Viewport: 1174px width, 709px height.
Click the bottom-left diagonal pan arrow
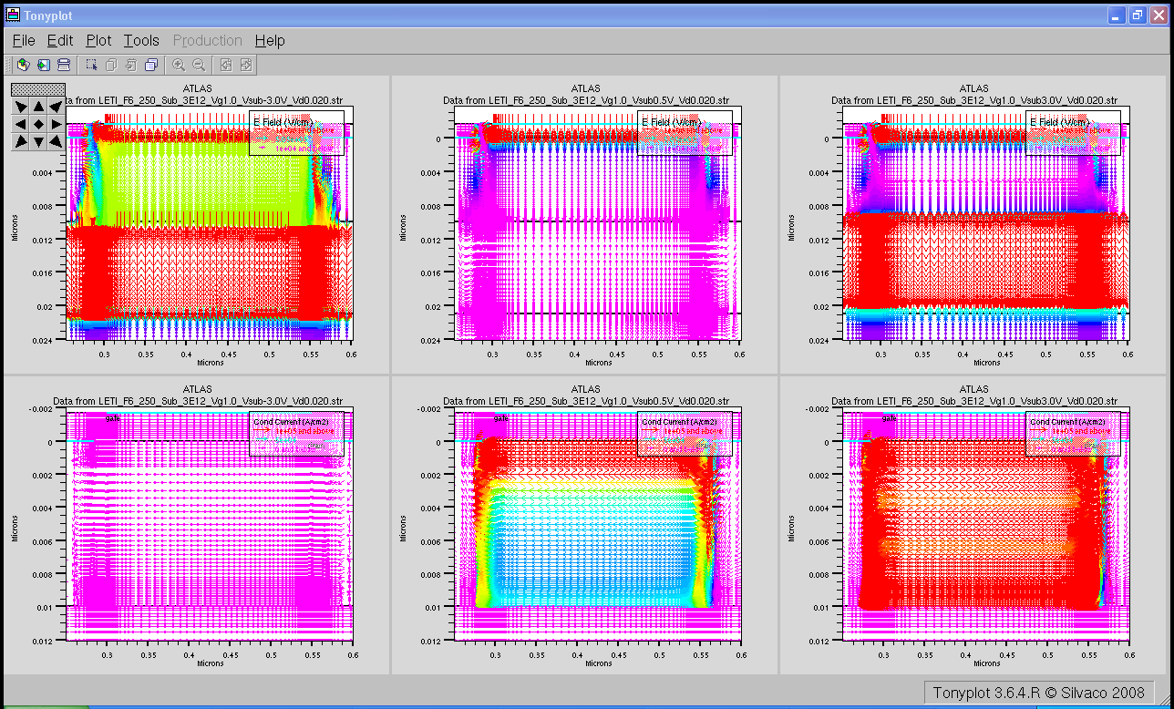point(20,141)
